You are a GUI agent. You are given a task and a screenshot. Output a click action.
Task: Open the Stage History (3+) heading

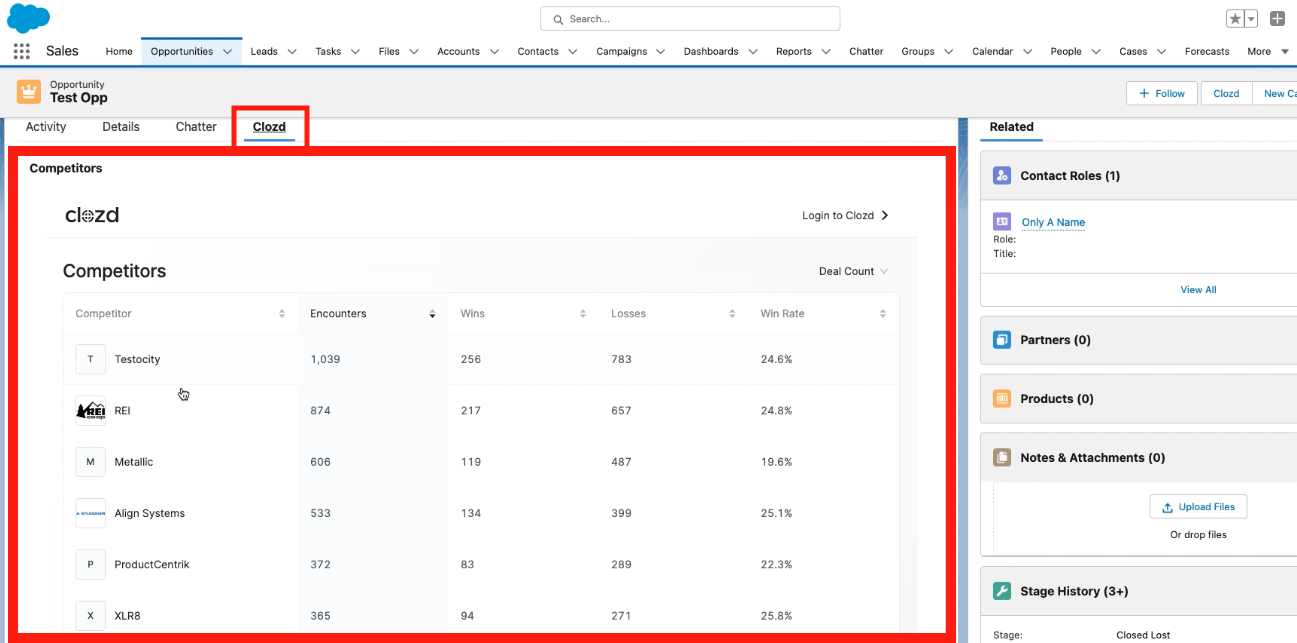tap(1074, 591)
